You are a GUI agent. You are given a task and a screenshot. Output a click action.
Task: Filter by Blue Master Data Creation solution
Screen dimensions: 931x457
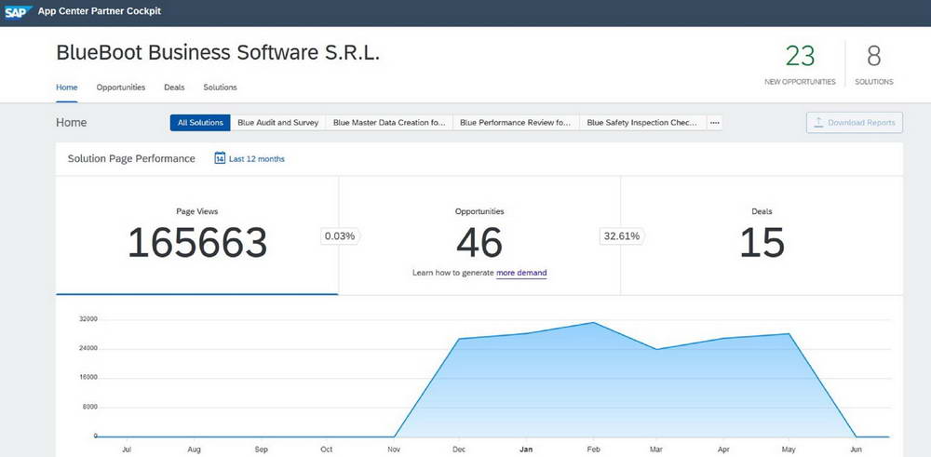(388, 123)
